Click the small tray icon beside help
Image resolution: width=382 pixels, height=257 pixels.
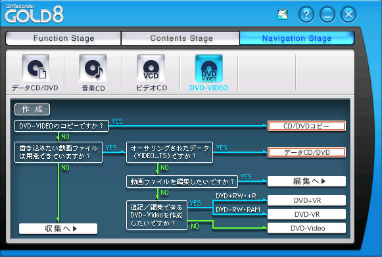[x=283, y=14]
